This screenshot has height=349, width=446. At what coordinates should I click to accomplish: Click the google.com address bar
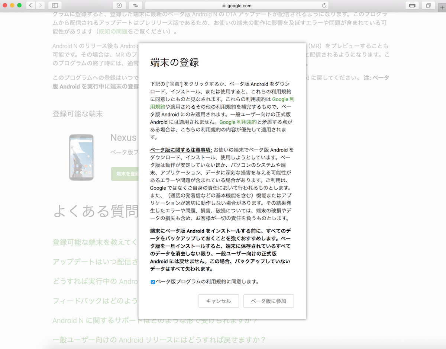click(237, 5)
